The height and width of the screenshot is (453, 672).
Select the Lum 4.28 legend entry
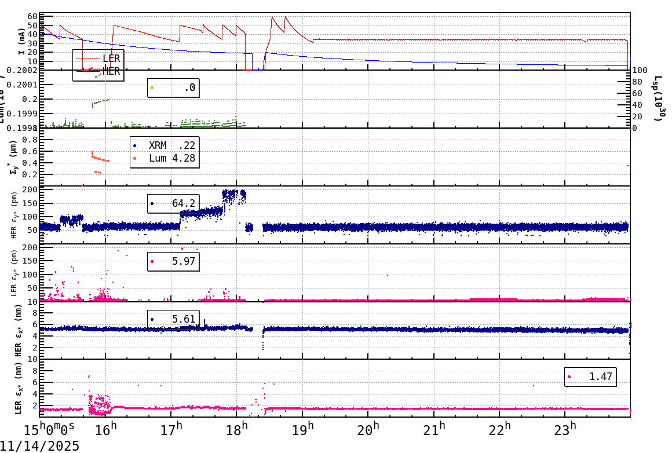(165, 158)
